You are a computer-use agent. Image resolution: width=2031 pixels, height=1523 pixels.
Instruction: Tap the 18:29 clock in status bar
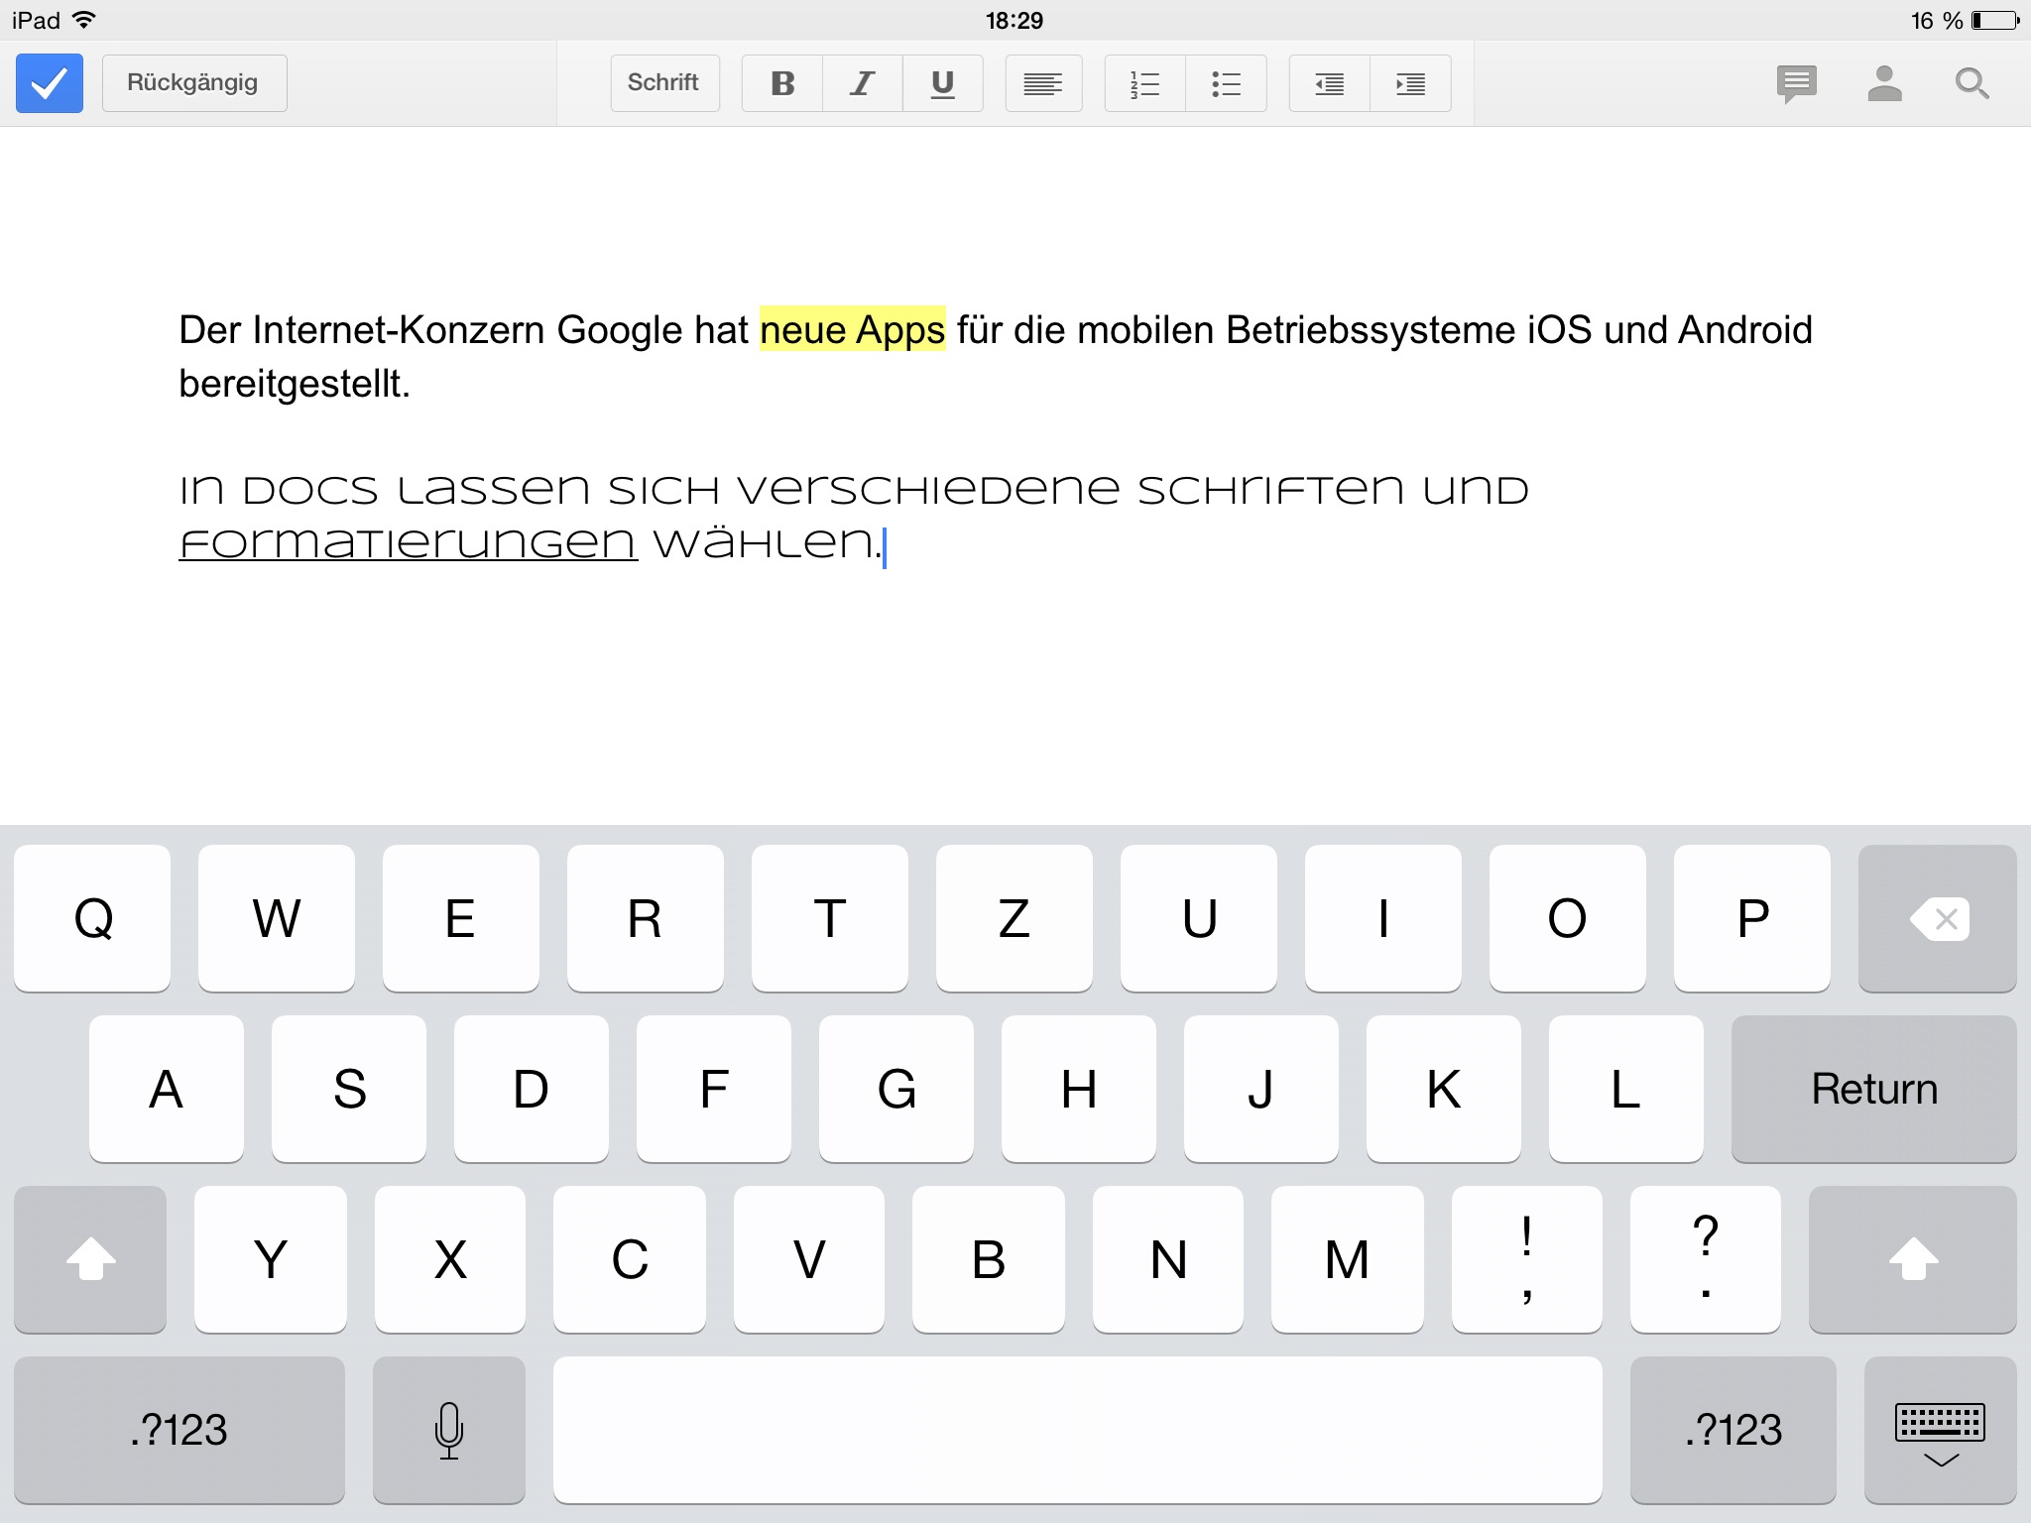pyautogui.click(x=1015, y=21)
